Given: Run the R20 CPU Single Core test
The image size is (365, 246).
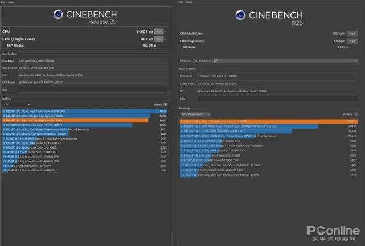Looking at the screenshot, I should (159, 39).
